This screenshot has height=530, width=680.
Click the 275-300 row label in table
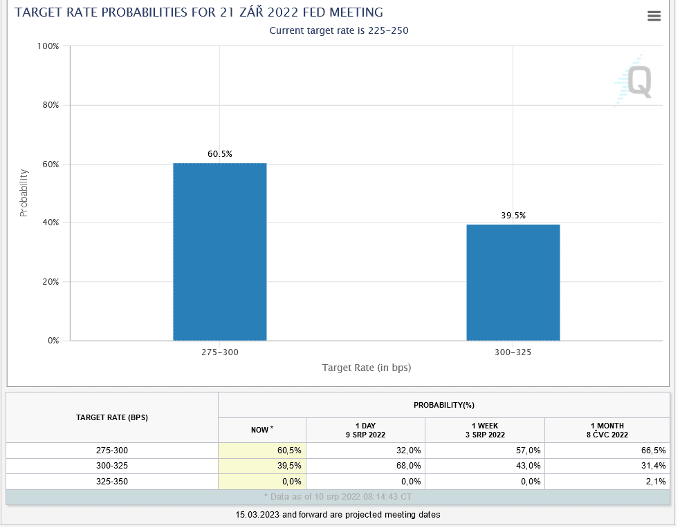112,450
